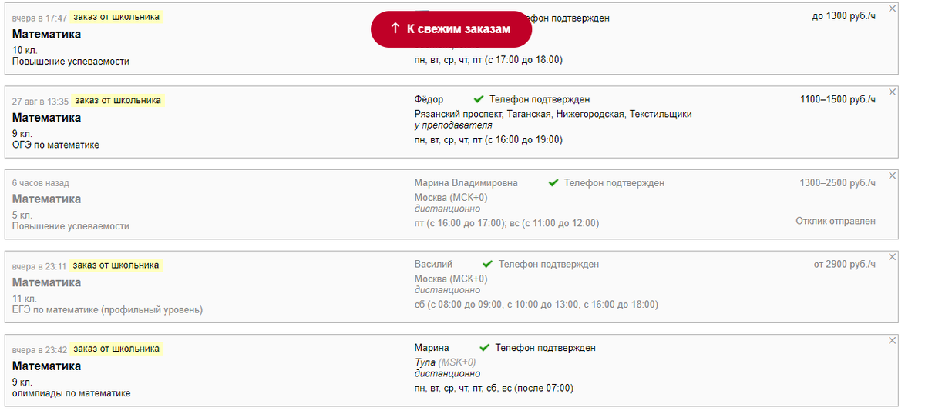Click green checkmark beside Фёдор's phone confirmation
This screenshot has width=925, height=414.
click(479, 99)
